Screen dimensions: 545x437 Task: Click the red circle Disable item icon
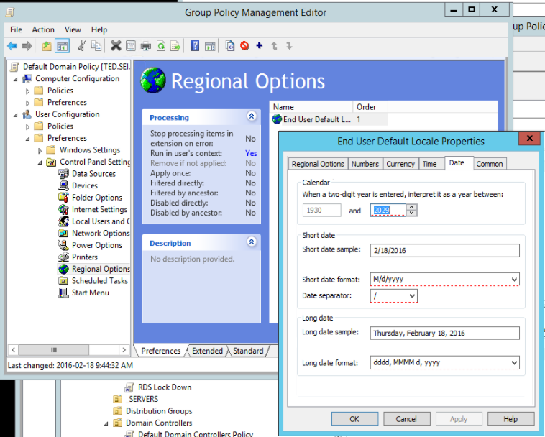244,46
